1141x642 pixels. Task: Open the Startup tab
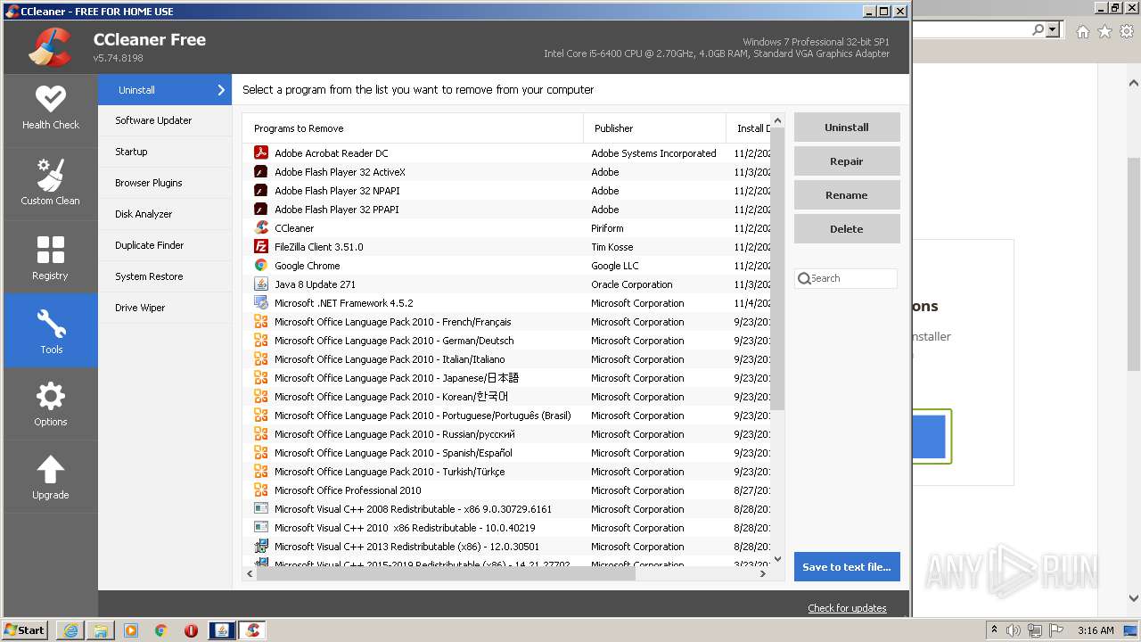[x=165, y=152]
